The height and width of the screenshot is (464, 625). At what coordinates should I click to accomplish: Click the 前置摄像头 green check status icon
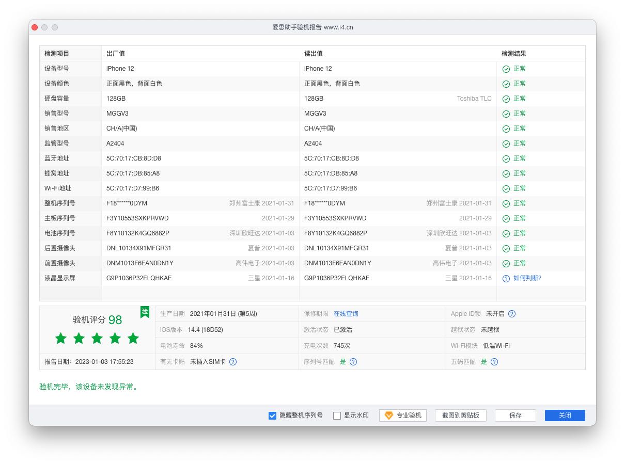[506, 263]
